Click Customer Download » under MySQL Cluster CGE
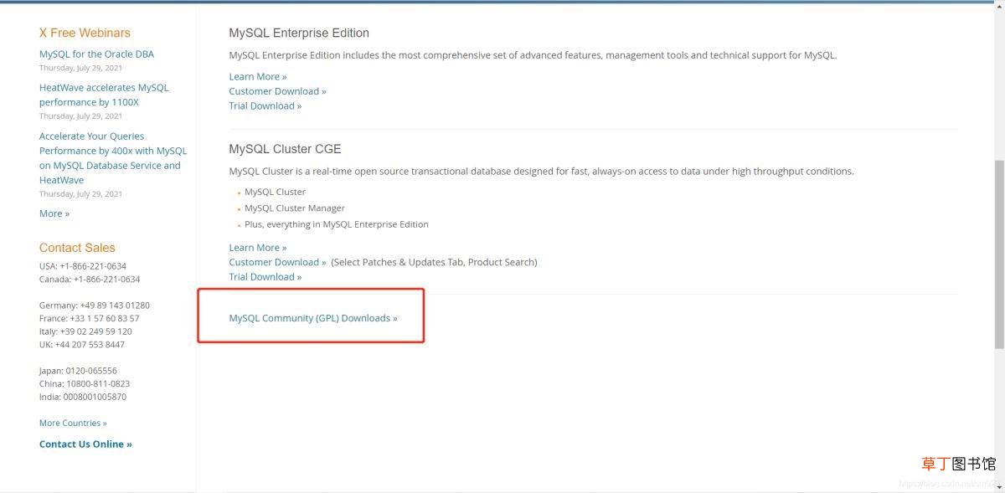The image size is (1005, 493). tap(278, 262)
